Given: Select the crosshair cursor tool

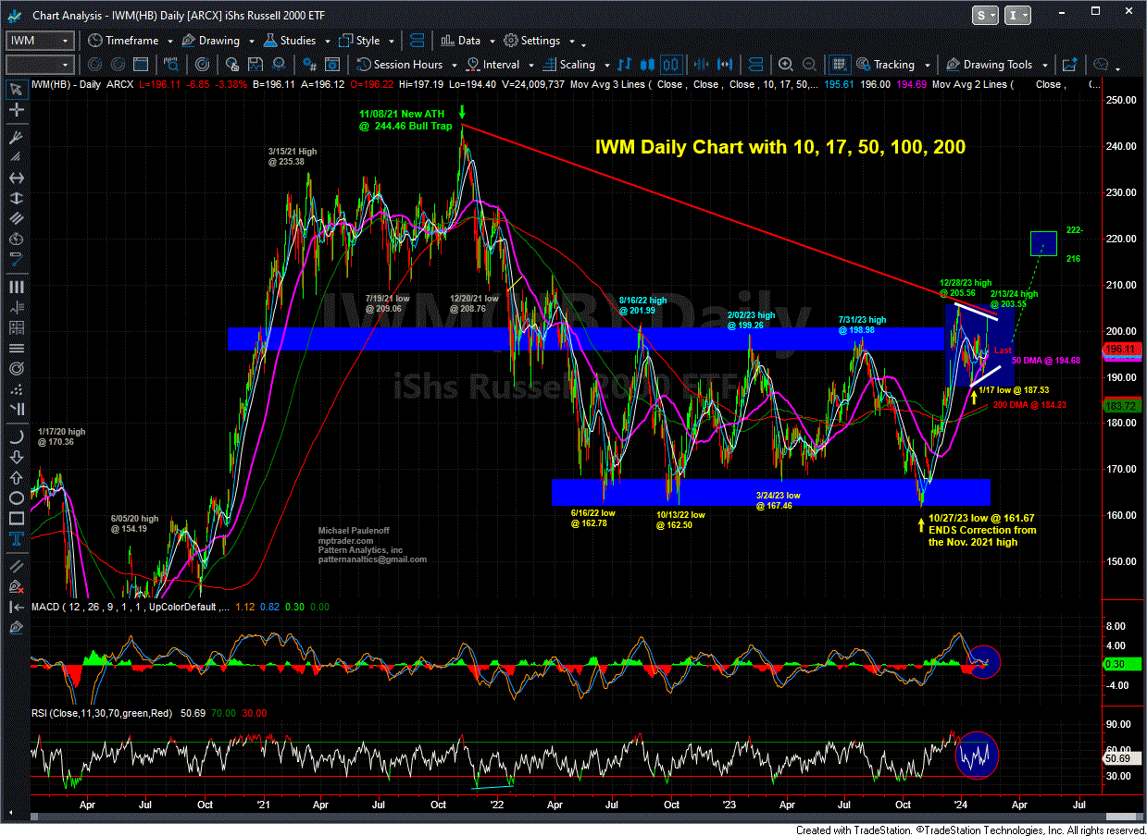Looking at the screenshot, I should [16, 111].
